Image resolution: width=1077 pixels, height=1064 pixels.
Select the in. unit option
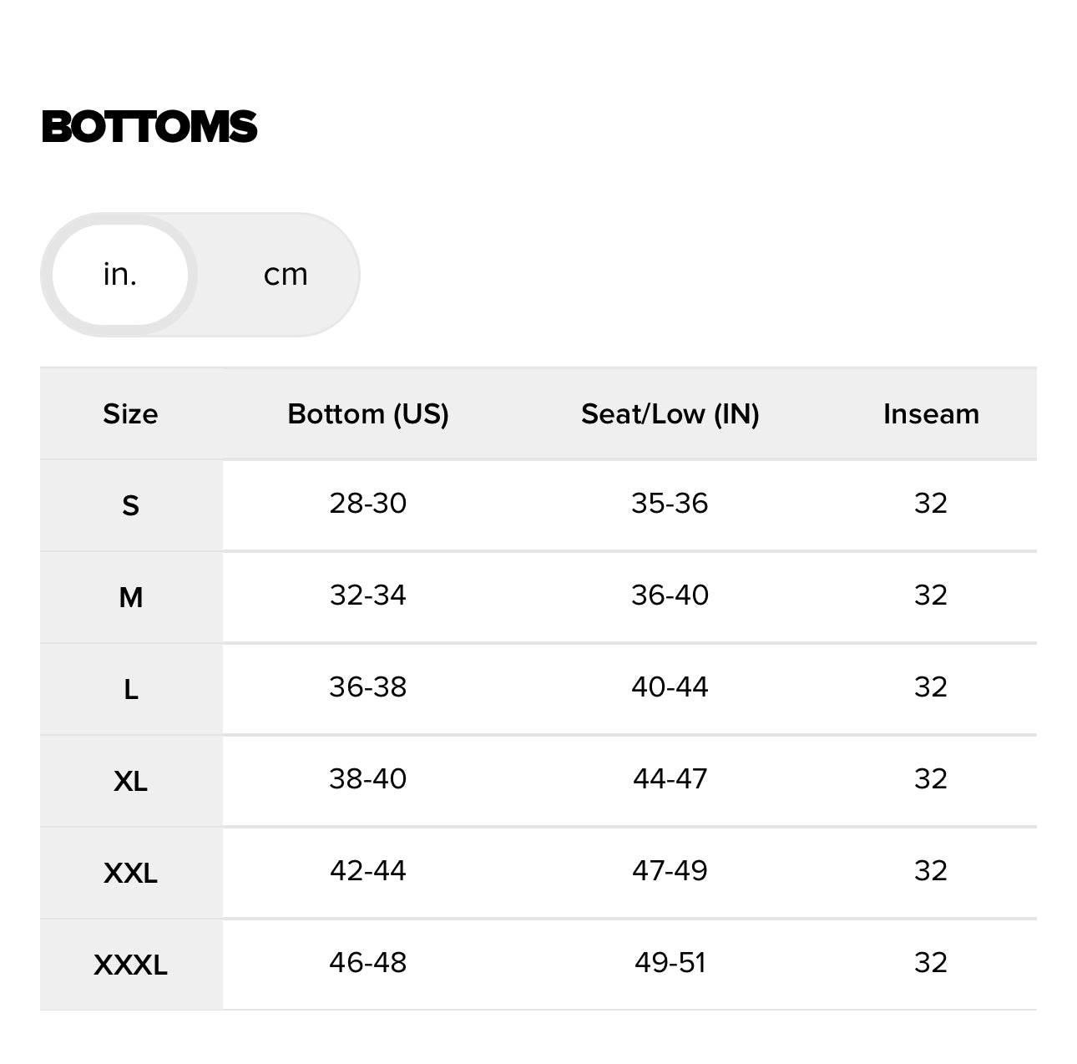coord(120,275)
